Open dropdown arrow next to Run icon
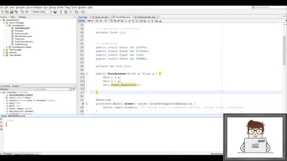This screenshot has height=161, width=287. pos(74,12)
